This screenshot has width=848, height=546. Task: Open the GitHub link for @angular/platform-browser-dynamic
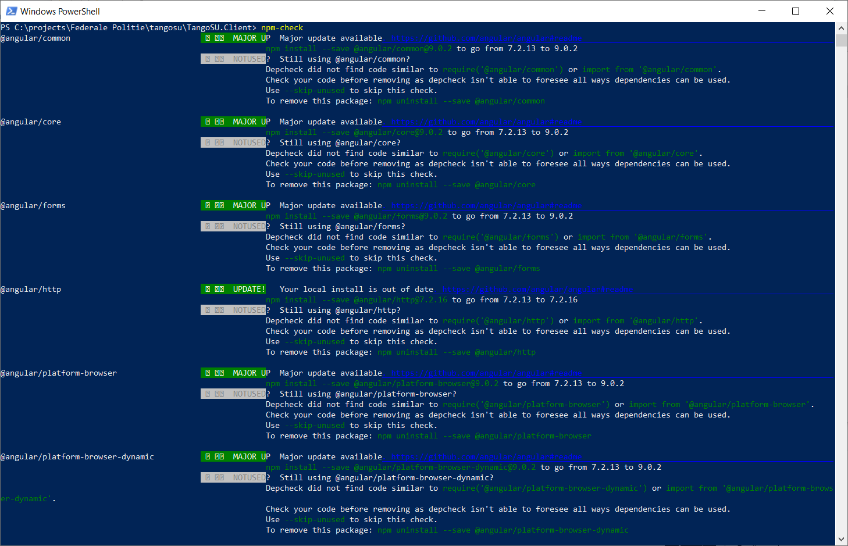click(487, 456)
